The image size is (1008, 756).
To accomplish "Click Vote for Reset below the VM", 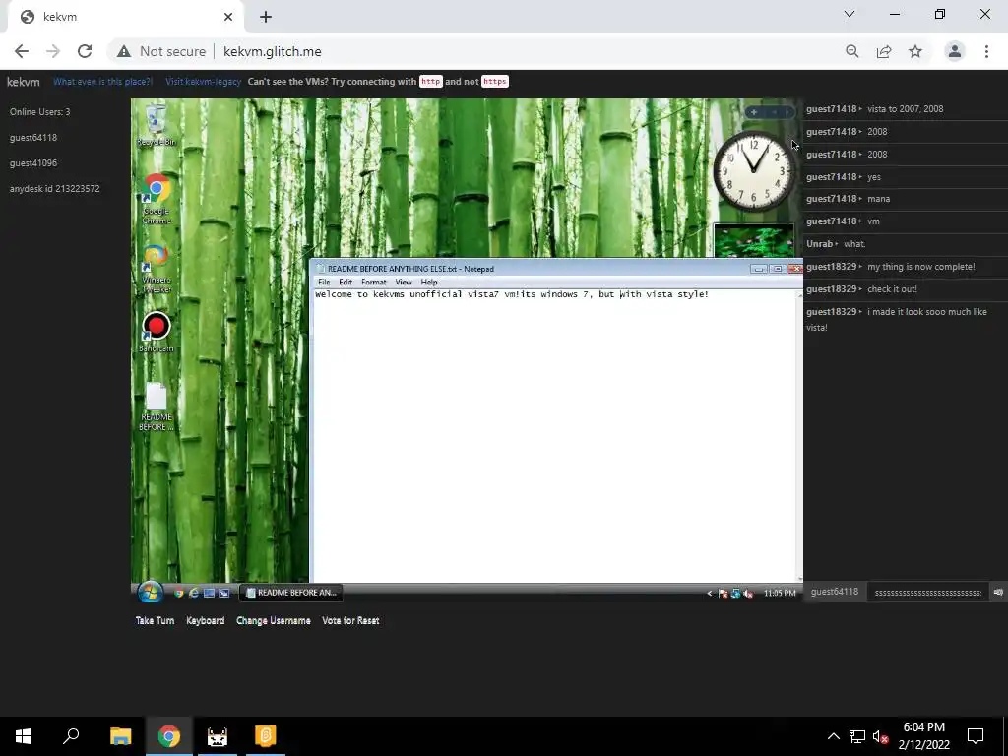I will point(350,620).
